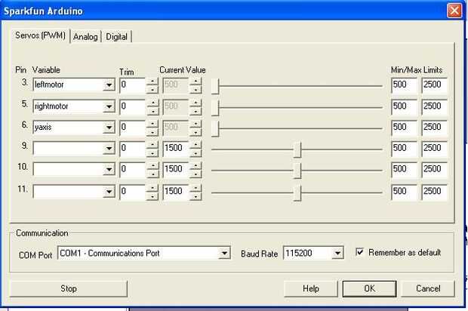This screenshot has width=468, height=311.
Task: Open the COM Port dropdown
Action: pos(224,254)
